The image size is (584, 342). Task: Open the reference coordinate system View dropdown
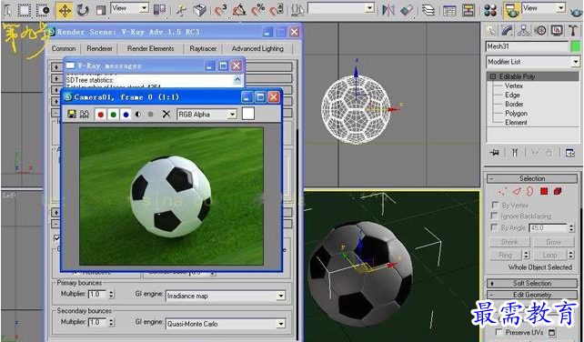(129, 8)
